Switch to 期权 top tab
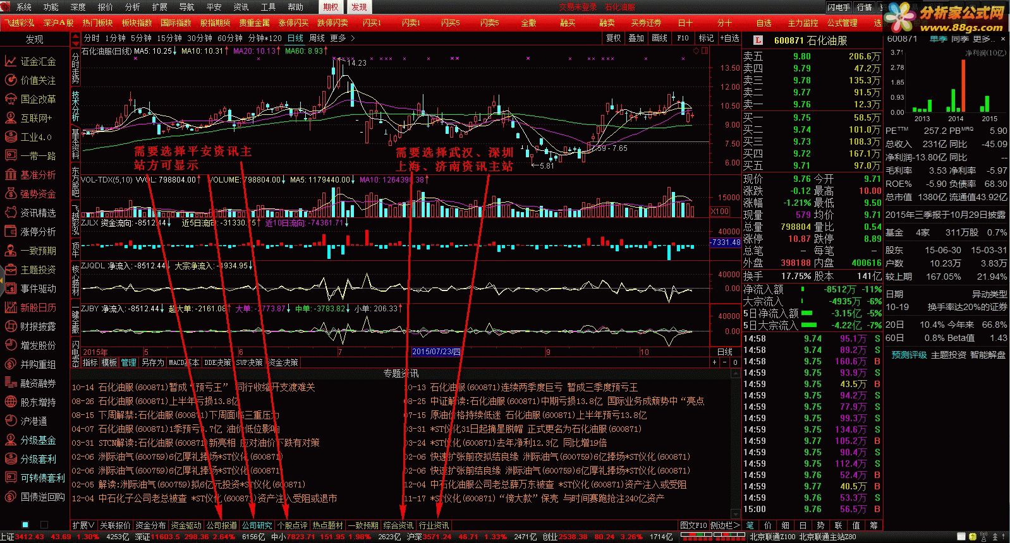Screen dimensions: 1010x543 (x=331, y=7)
